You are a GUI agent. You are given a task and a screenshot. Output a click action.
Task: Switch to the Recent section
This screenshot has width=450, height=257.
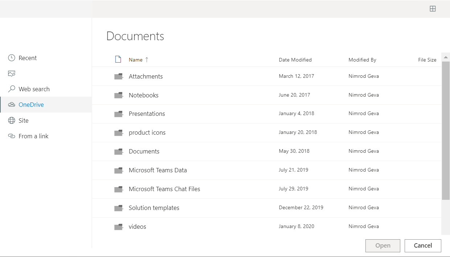pos(28,58)
